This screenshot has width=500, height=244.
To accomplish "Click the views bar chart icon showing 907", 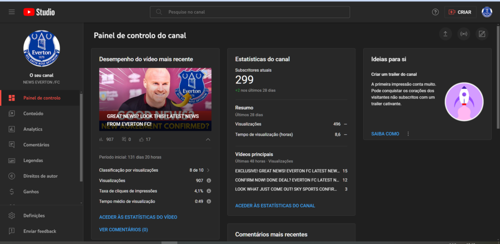I will pyautogui.click(x=102, y=140).
